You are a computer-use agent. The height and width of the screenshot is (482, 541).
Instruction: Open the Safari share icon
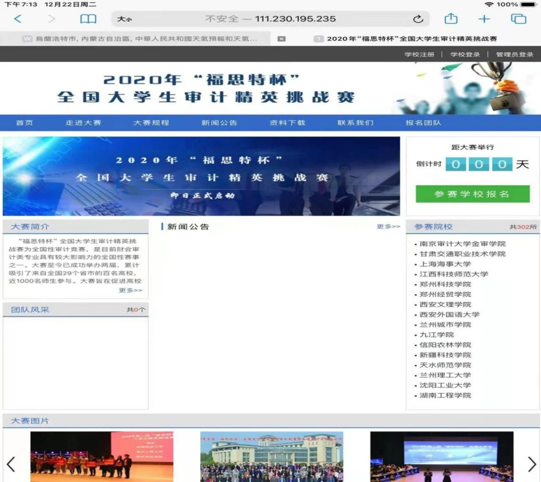[x=451, y=19]
